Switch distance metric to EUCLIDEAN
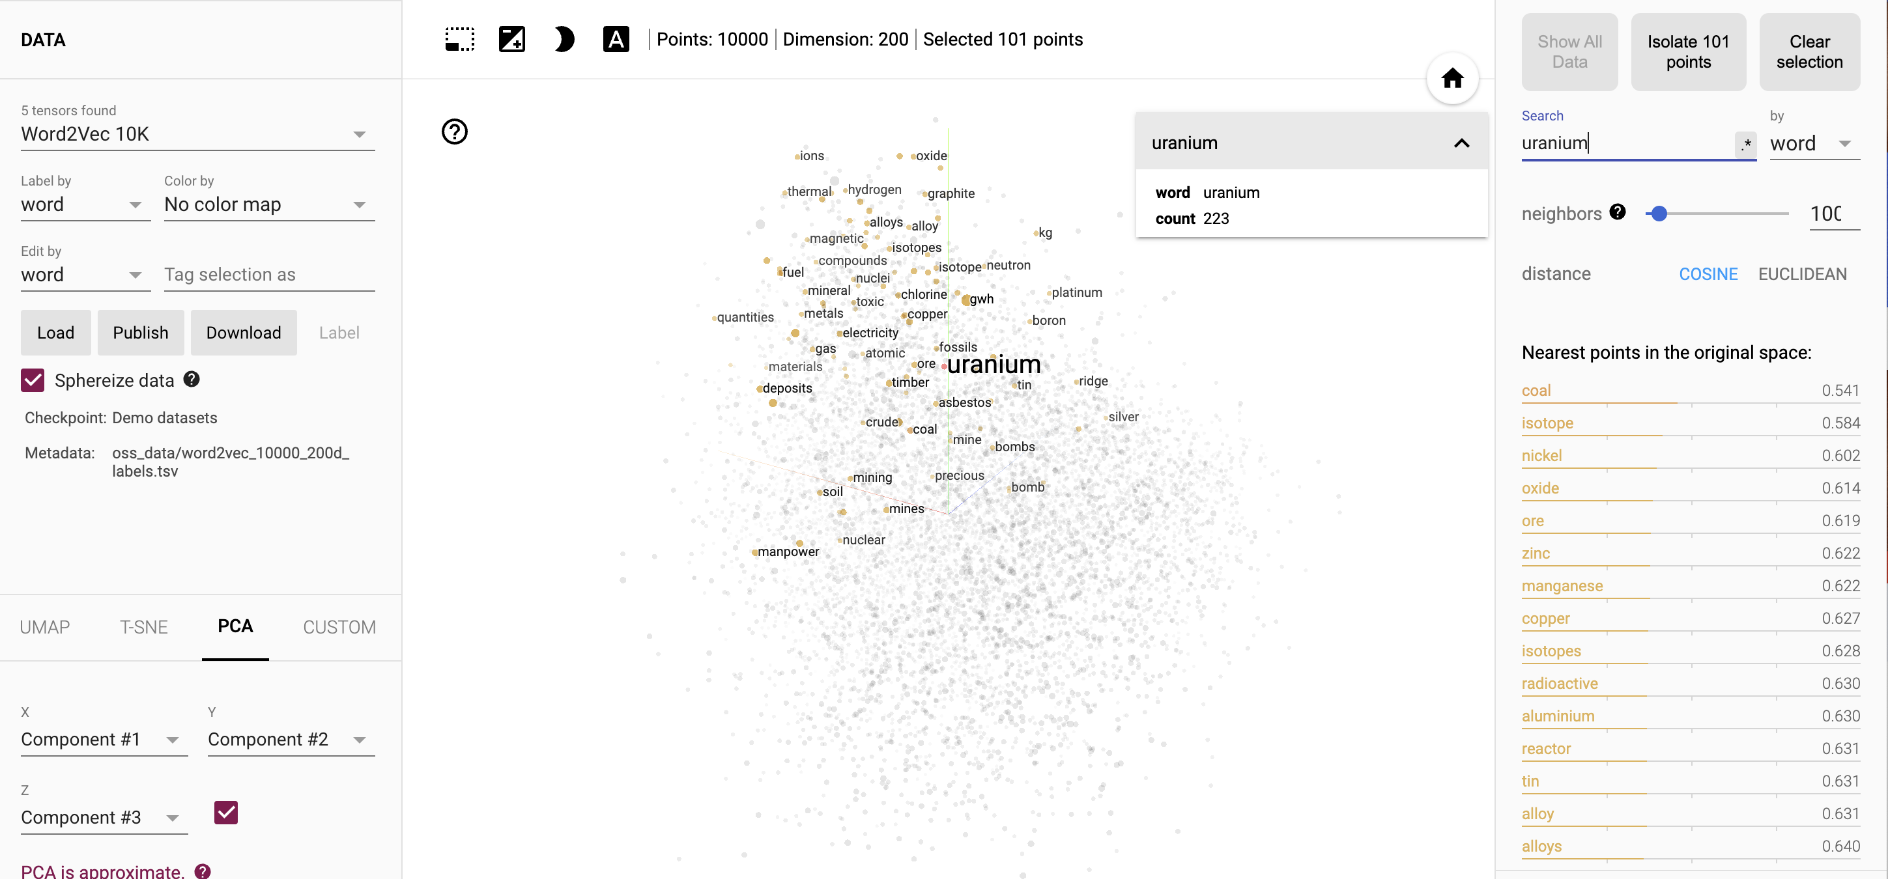Screen dimensions: 1888x879 click(1803, 275)
